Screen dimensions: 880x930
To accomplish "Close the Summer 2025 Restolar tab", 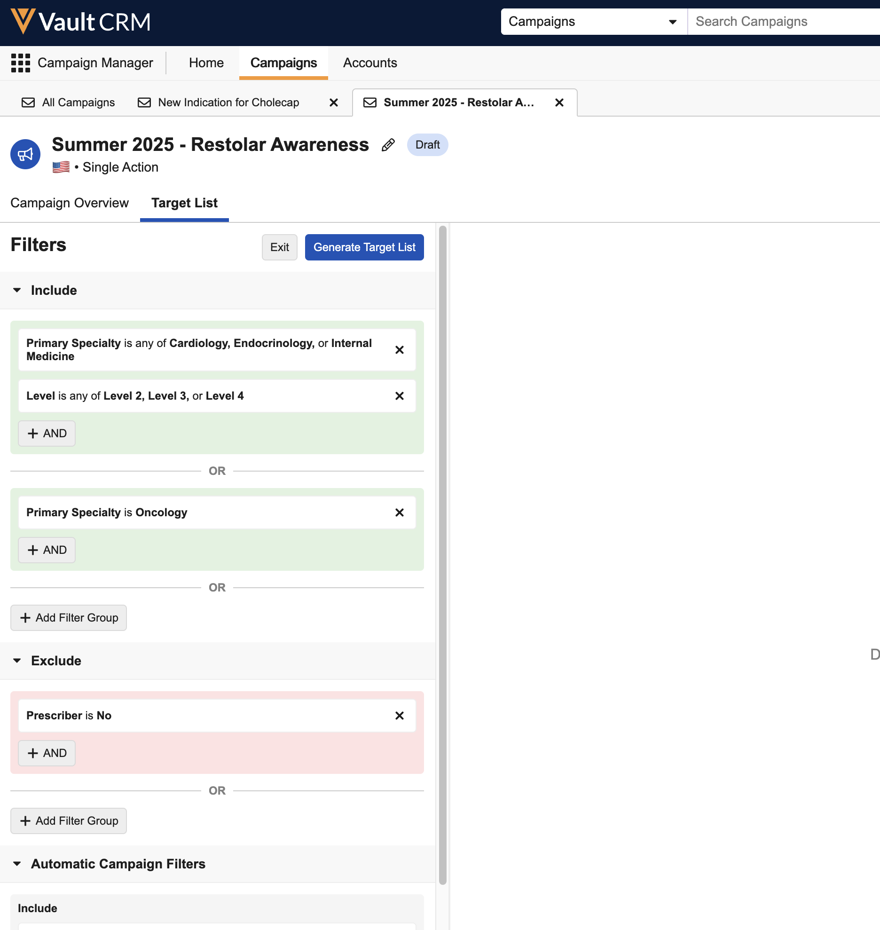I will [559, 102].
